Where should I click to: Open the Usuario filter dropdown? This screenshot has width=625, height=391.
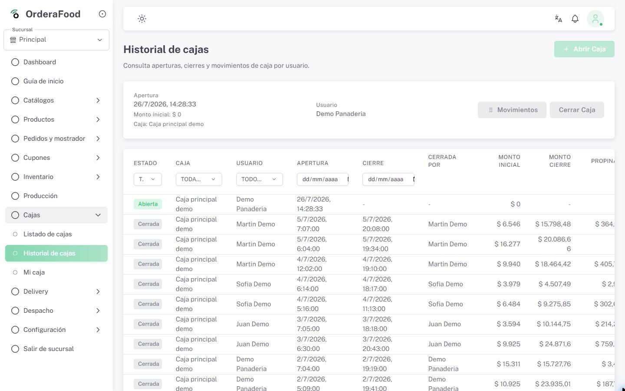pyautogui.click(x=260, y=179)
